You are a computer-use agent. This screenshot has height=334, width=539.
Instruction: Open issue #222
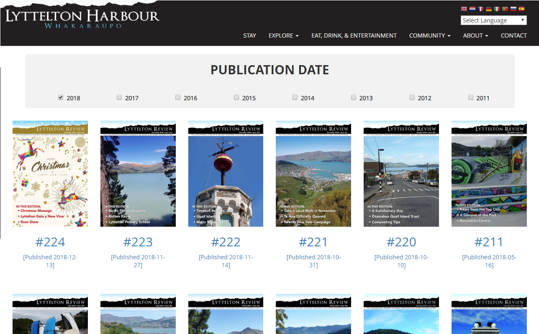pyautogui.click(x=226, y=242)
